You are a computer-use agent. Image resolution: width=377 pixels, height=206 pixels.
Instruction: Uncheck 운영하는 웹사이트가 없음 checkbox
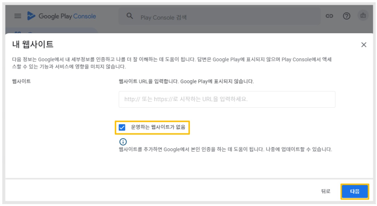pos(122,127)
